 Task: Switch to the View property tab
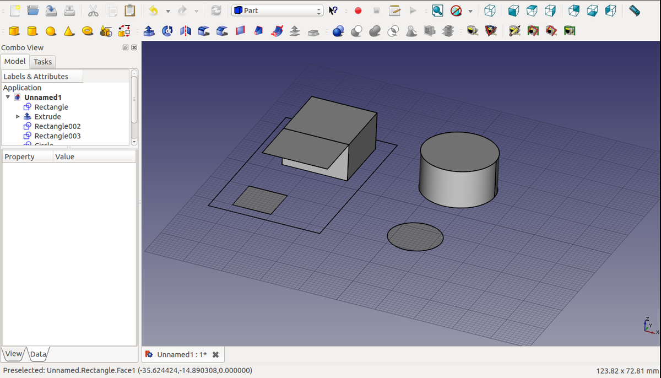(x=13, y=354)
